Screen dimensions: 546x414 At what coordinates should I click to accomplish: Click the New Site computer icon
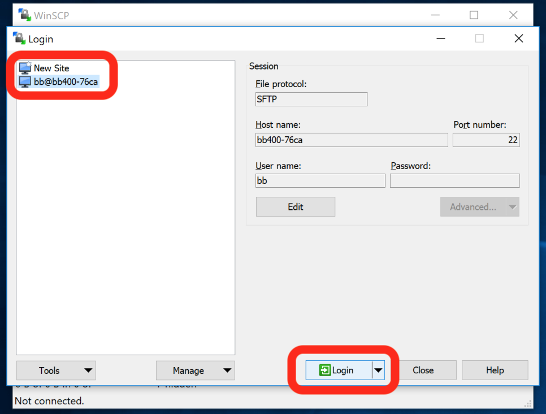(x=25, y=68)
